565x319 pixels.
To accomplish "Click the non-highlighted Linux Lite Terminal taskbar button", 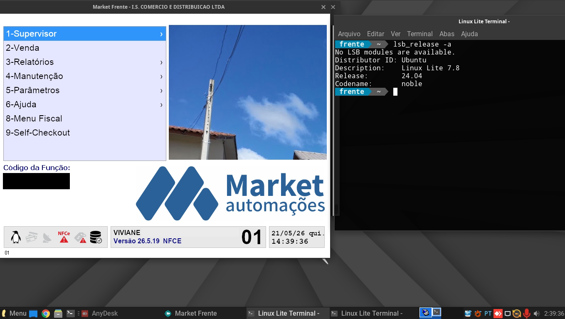I will pyautogui.click(x=370, y=314).
